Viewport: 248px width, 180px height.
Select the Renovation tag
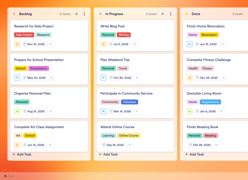tap(209, 35)
